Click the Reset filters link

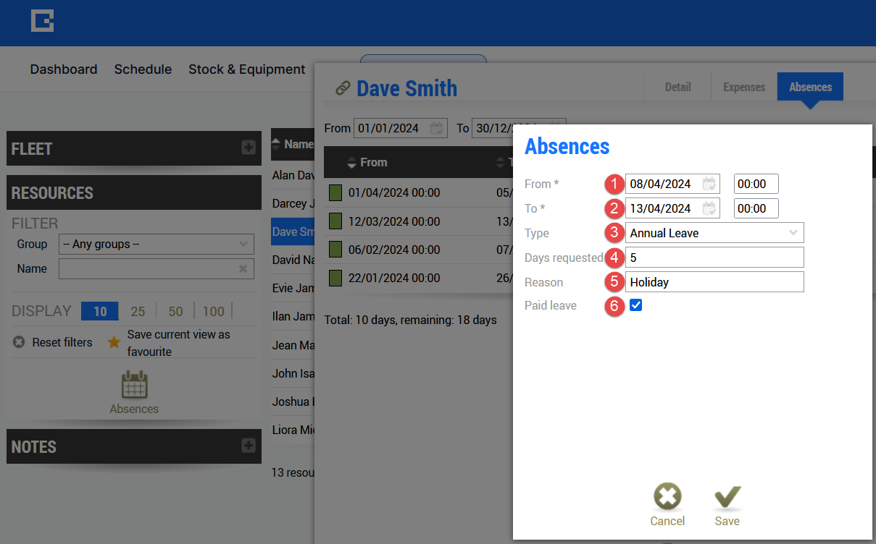[62, 342]
